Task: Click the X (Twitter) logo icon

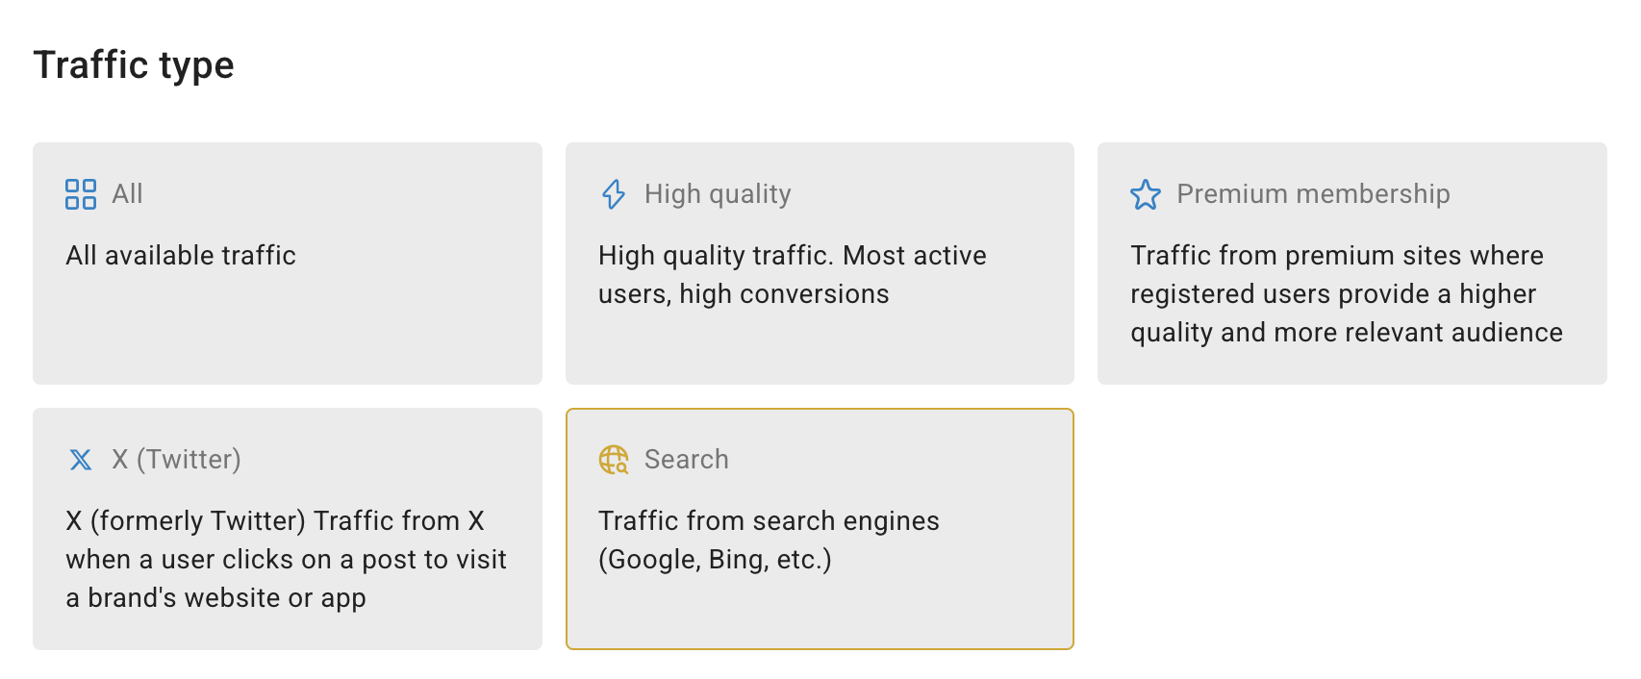Action: coord(81,460)
